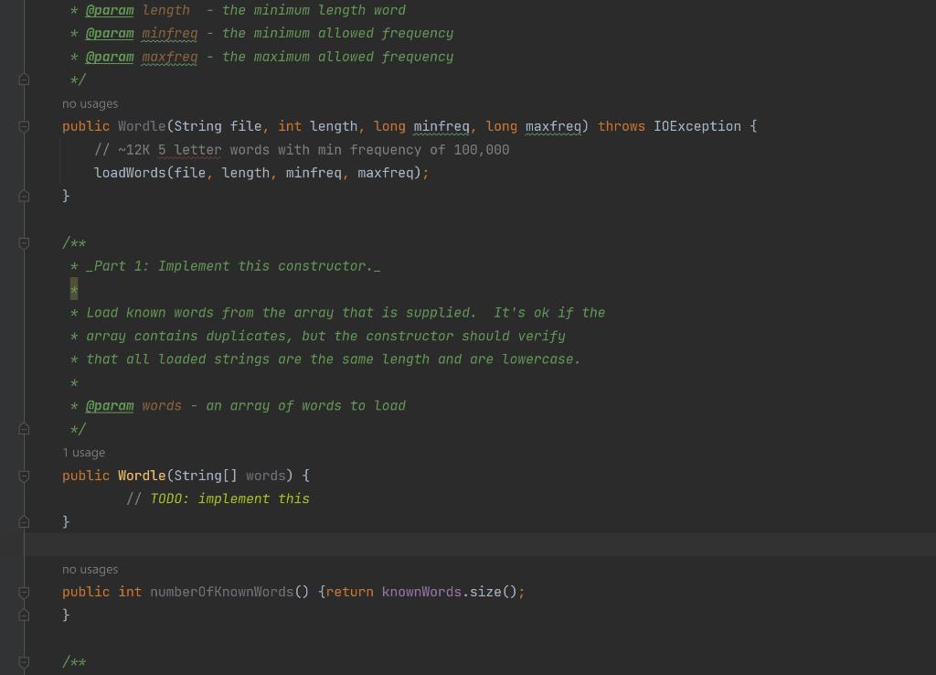Collapse fold marker beside 'public Wordle(String file' line
The image size is (936, 675).
click(24, 126)
